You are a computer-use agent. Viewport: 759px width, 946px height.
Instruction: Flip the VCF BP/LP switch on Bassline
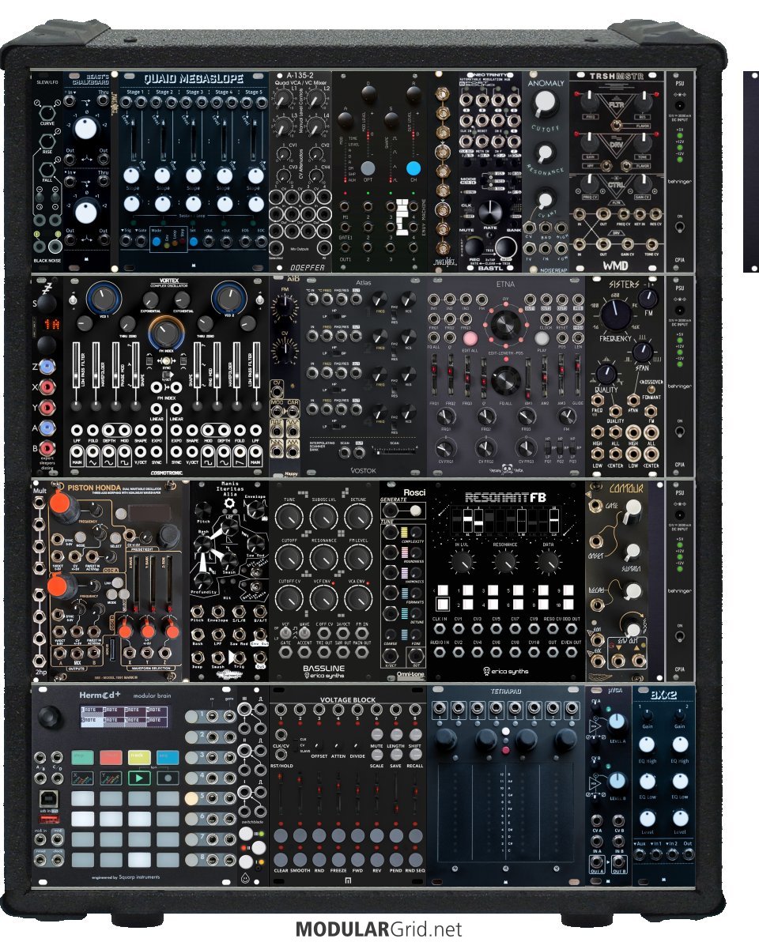pyautogui.click(x=285, y=632)
